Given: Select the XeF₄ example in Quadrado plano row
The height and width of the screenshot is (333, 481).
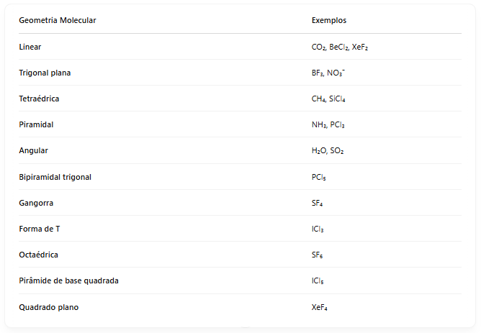Looking at the screenshot, I should [319, 307].
